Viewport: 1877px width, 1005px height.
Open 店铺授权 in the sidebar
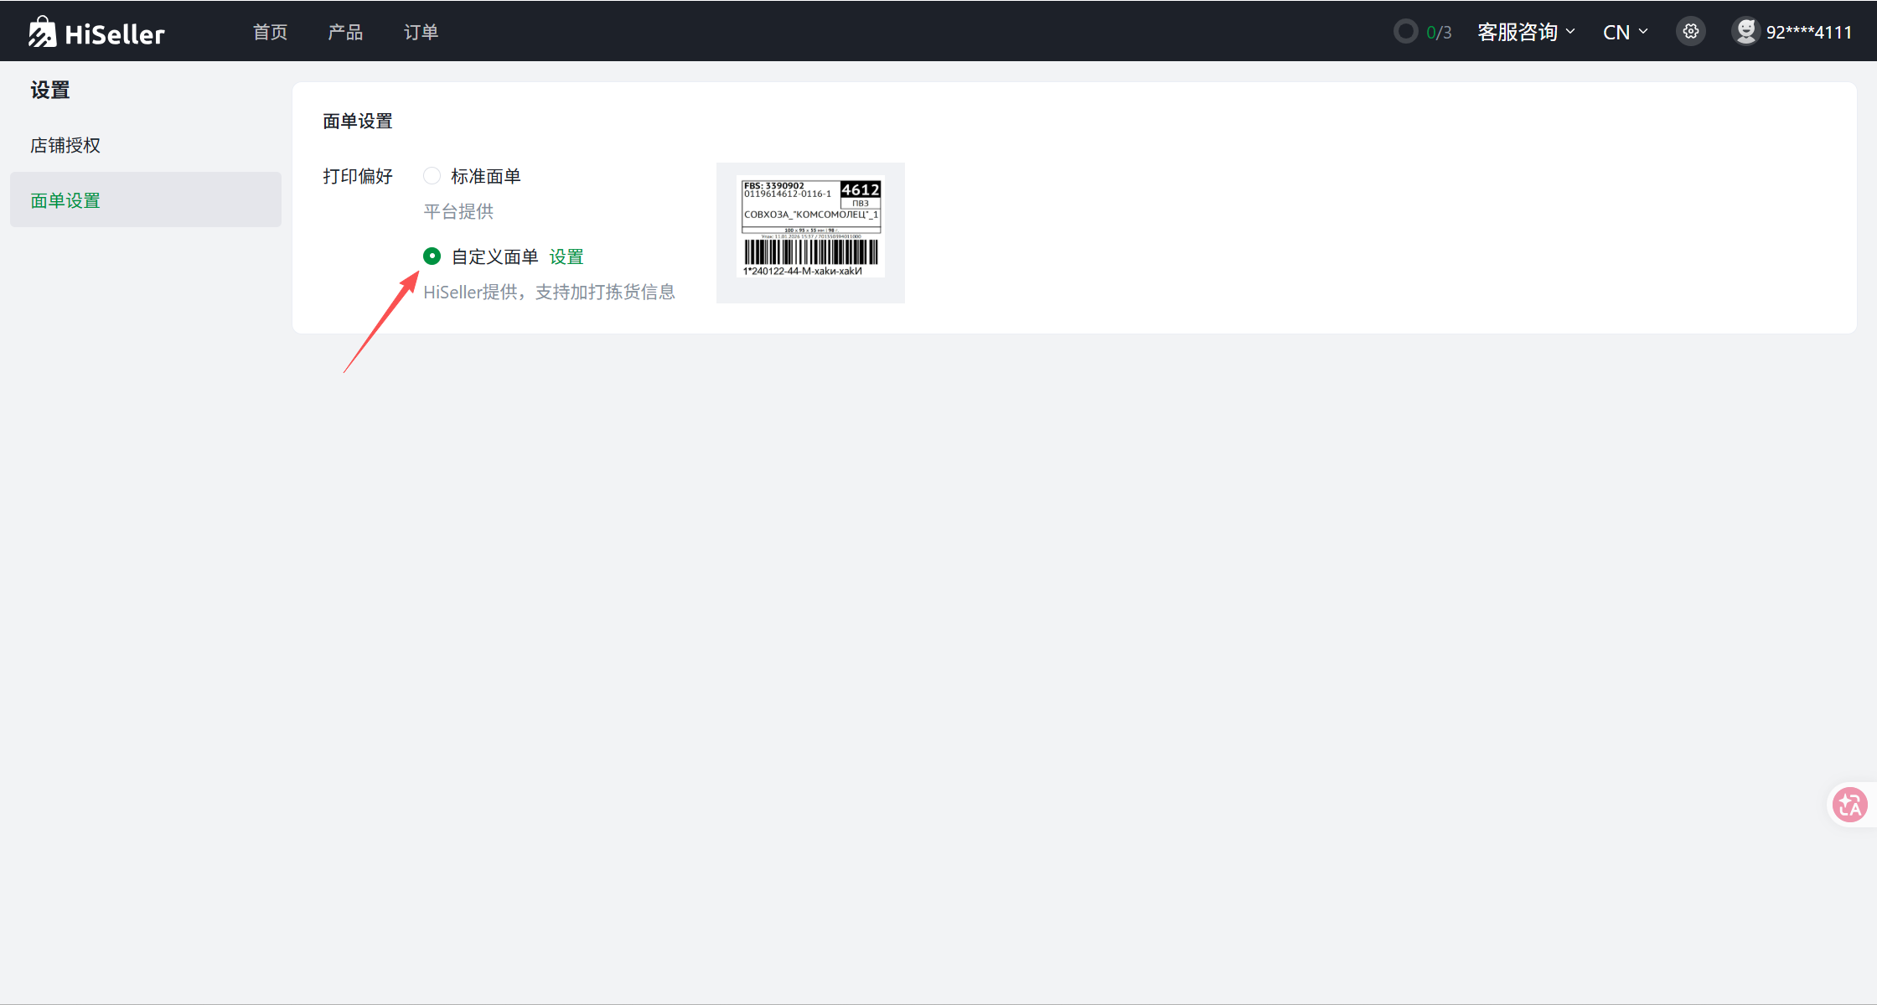click(x=65, y=145)
